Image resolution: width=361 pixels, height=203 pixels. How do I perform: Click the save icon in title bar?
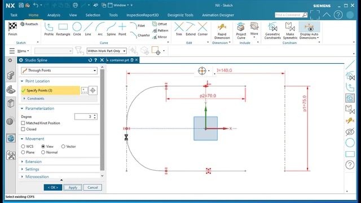point(21,5)
